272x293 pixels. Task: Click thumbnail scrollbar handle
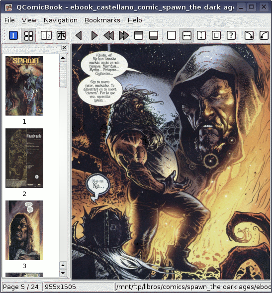(63, 75)
